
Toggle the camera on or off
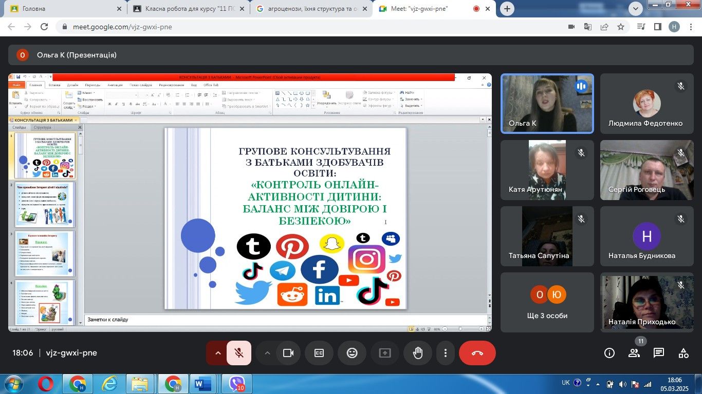point(288,353)
